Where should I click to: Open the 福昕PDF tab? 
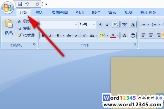point(148,13)
